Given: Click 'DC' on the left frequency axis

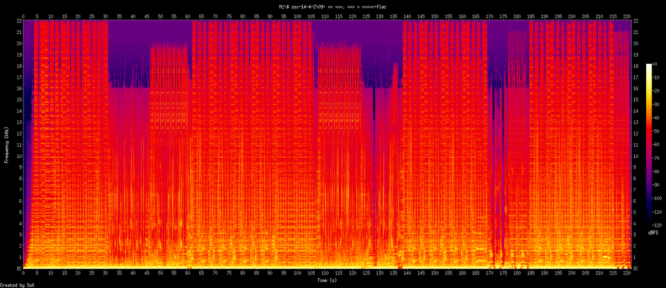Looking at the screenshot, I should pos(19,268).
